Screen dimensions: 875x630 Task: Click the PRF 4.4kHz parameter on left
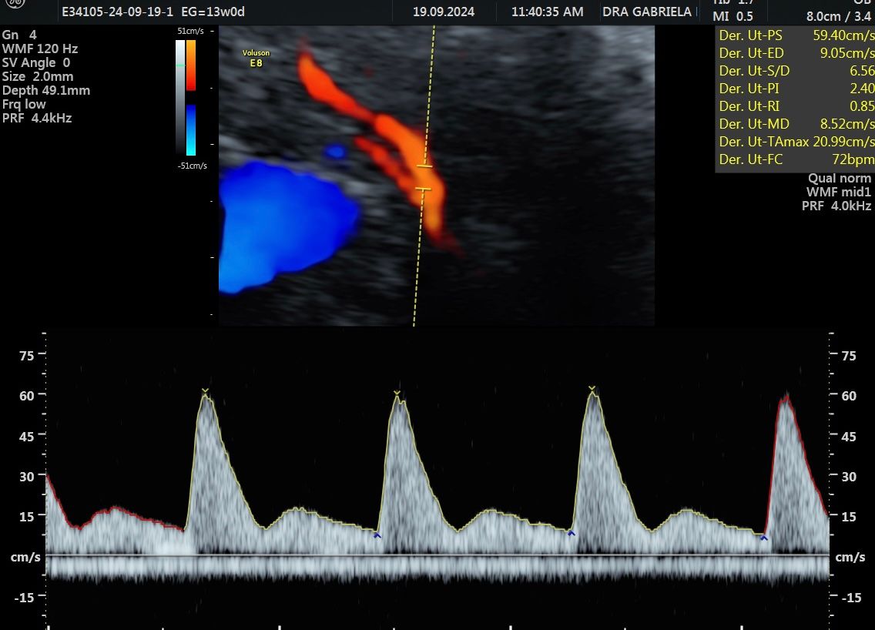tap(37, 118)
